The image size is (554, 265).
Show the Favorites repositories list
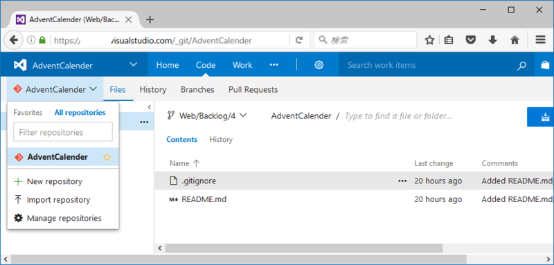pyautogui.click(x=28, y=113)
